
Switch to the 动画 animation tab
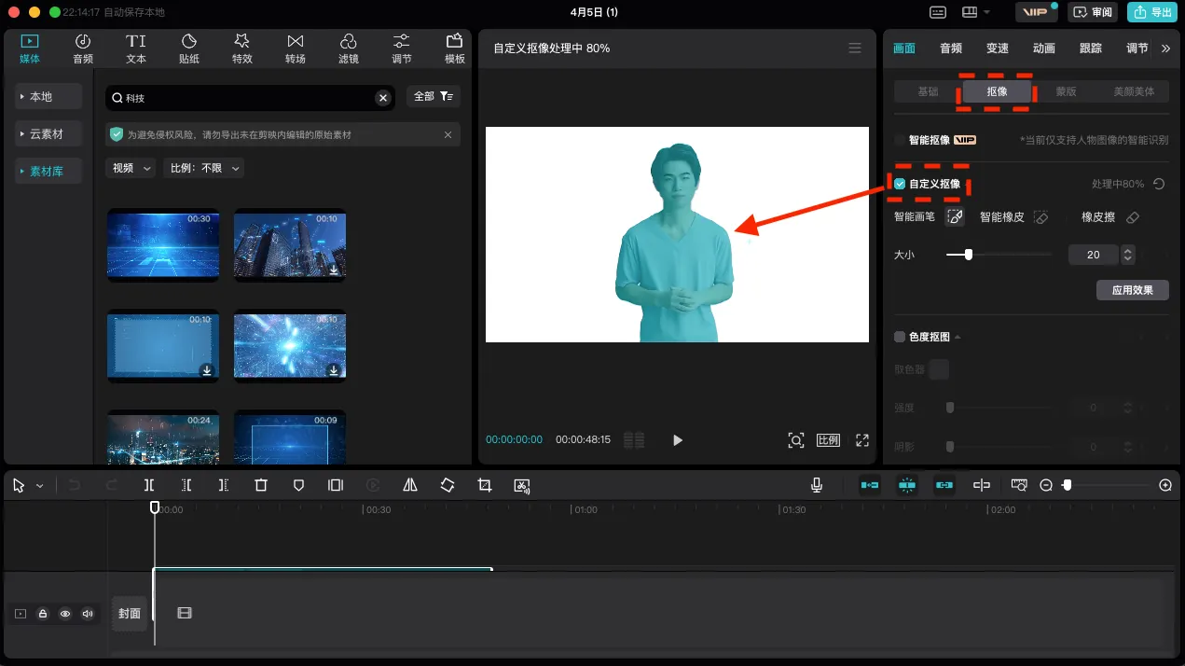1044,49
